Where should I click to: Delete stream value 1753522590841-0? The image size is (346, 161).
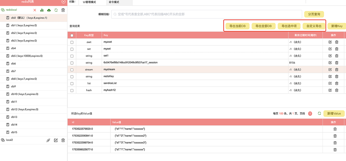[335, 136]
